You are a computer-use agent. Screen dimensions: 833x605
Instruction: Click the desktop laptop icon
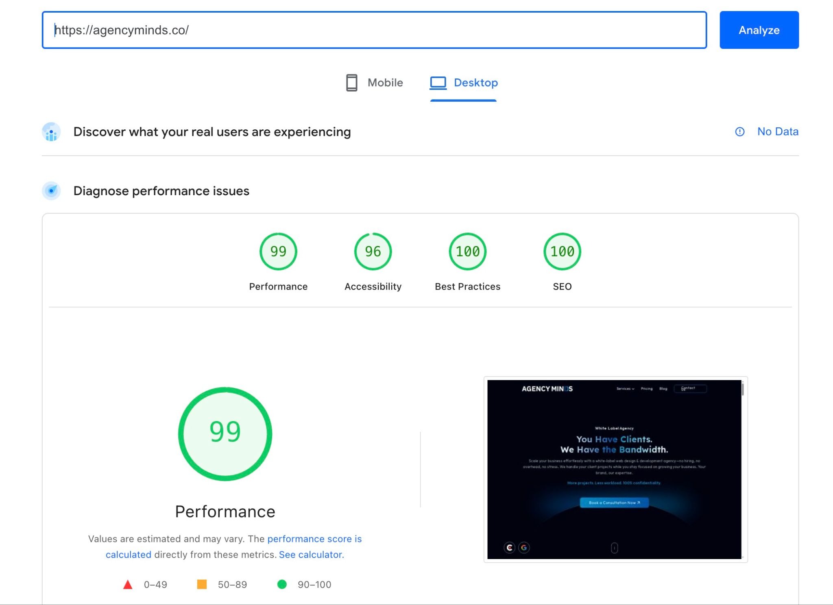click(438, 83)
